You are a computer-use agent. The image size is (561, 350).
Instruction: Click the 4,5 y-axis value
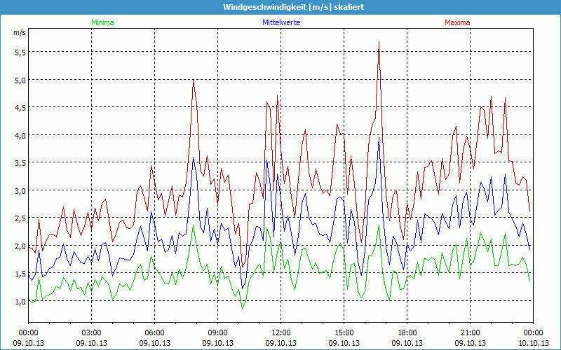(x=20, y=108)
